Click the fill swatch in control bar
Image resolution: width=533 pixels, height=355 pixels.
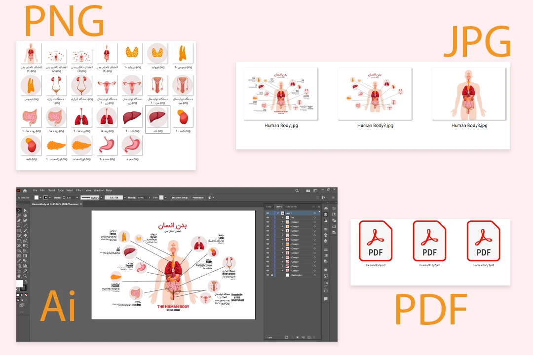37,197
